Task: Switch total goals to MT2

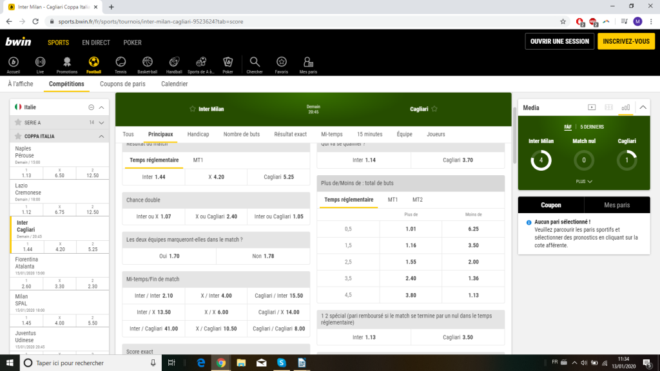Action: click(417, 200)
